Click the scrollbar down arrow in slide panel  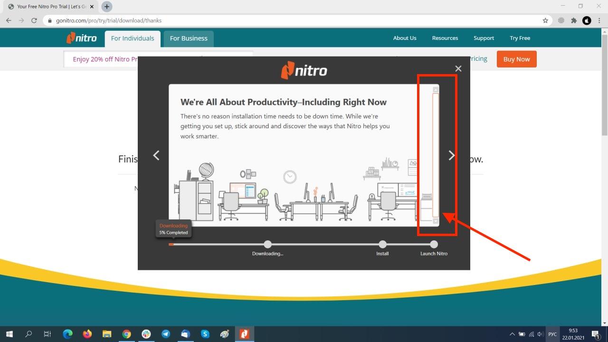[436, 221]
